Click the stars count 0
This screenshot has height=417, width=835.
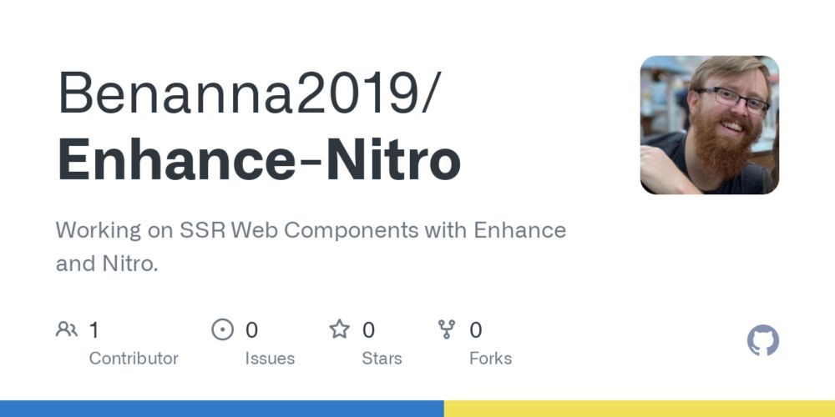click(x=368, y=330)
